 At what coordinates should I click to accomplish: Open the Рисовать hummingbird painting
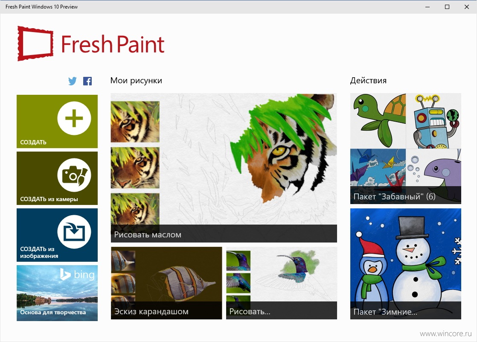point(282,283)
